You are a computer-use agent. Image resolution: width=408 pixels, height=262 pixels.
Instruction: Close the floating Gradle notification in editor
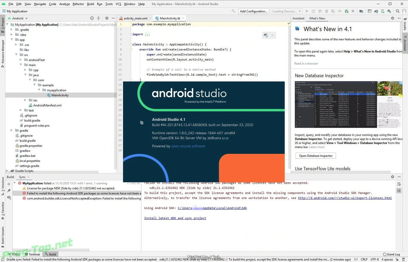click(x=272, y=35)
